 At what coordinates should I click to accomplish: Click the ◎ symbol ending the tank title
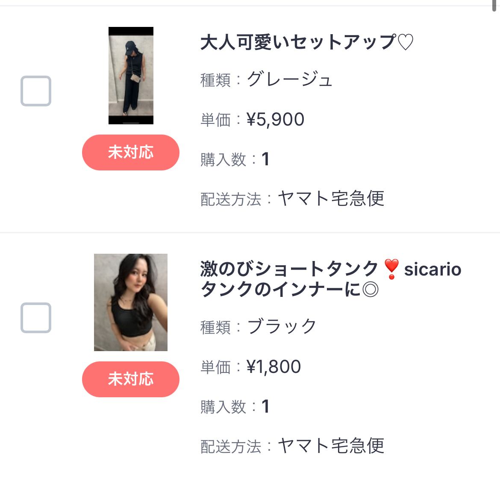[370, 290]
